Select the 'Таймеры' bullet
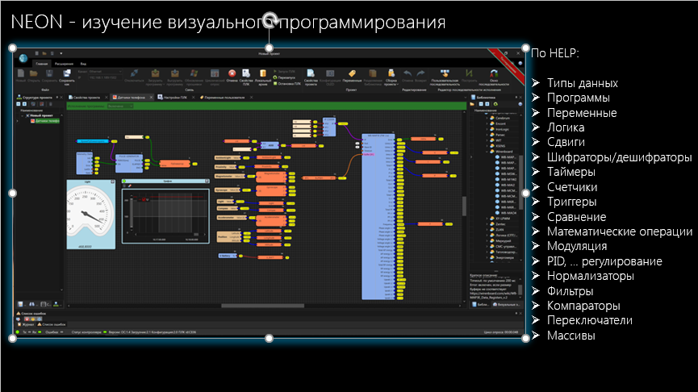 571,172
